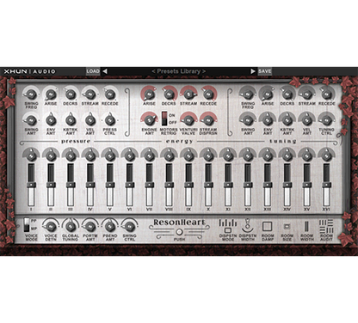The image size is (358, 323).
Task: Click the LOAD preset button
Action: (x=93, y=71)
